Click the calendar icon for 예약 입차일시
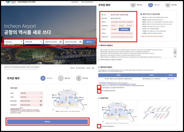 (x=41, y=101)
